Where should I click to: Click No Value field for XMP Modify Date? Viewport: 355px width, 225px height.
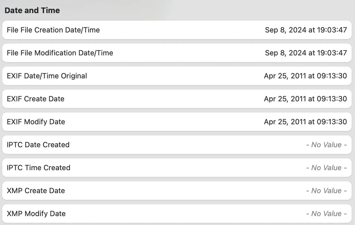click(326, 214)
